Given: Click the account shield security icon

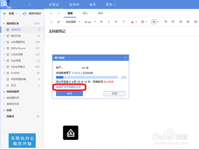Looking at the screenshot, I should (x=87, y=68).
